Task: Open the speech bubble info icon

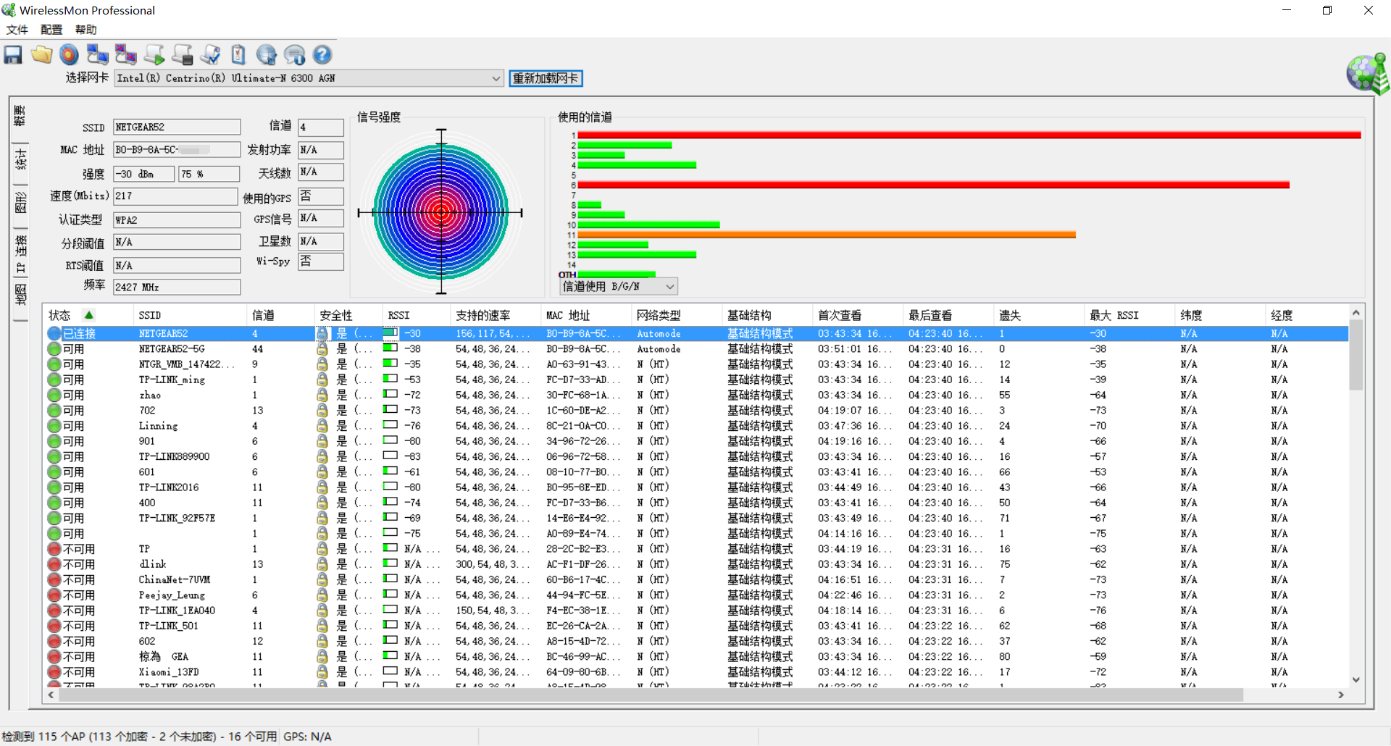Action: pyautogui.click(x=294, y=55)
